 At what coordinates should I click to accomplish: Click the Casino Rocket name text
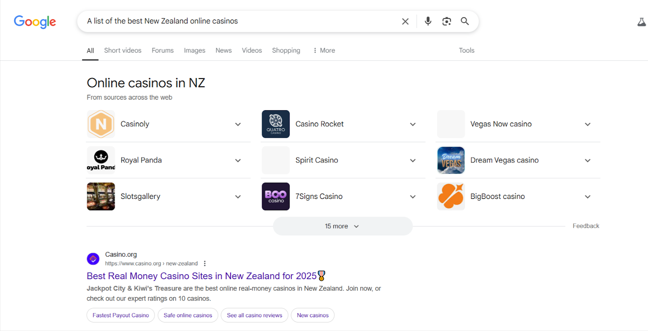coord(320,124)
